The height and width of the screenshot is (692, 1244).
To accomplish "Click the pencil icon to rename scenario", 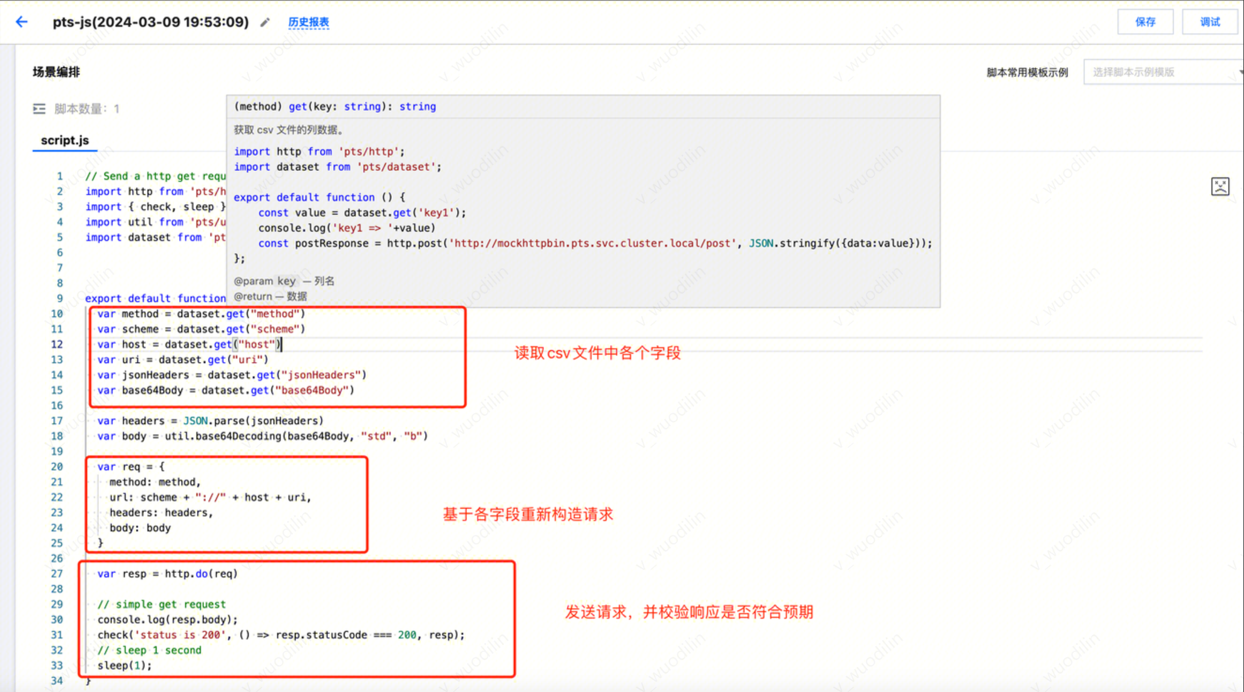I will pyautogui.click(x=265, y=23).
